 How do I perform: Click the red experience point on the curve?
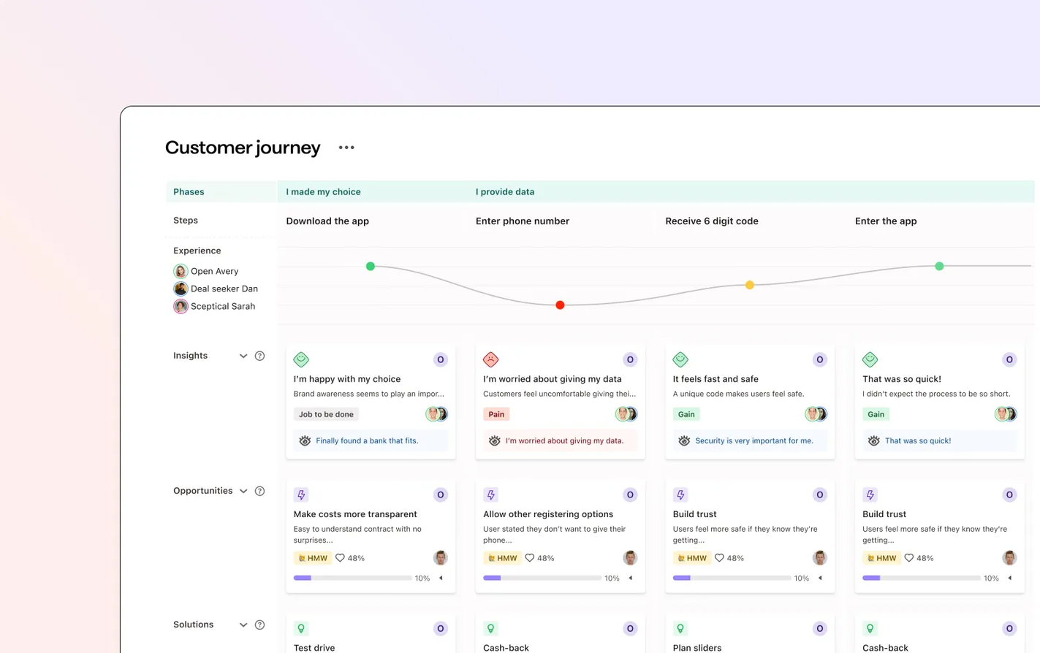click(x=560, y=305)
